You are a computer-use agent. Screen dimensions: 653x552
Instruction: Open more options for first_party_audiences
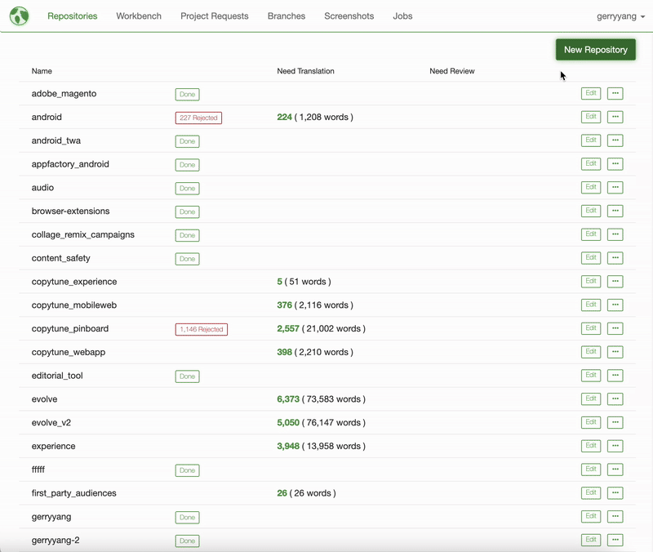(615, 493)
